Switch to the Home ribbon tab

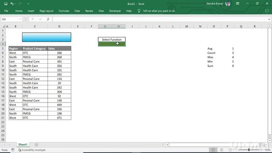point(19,11)
